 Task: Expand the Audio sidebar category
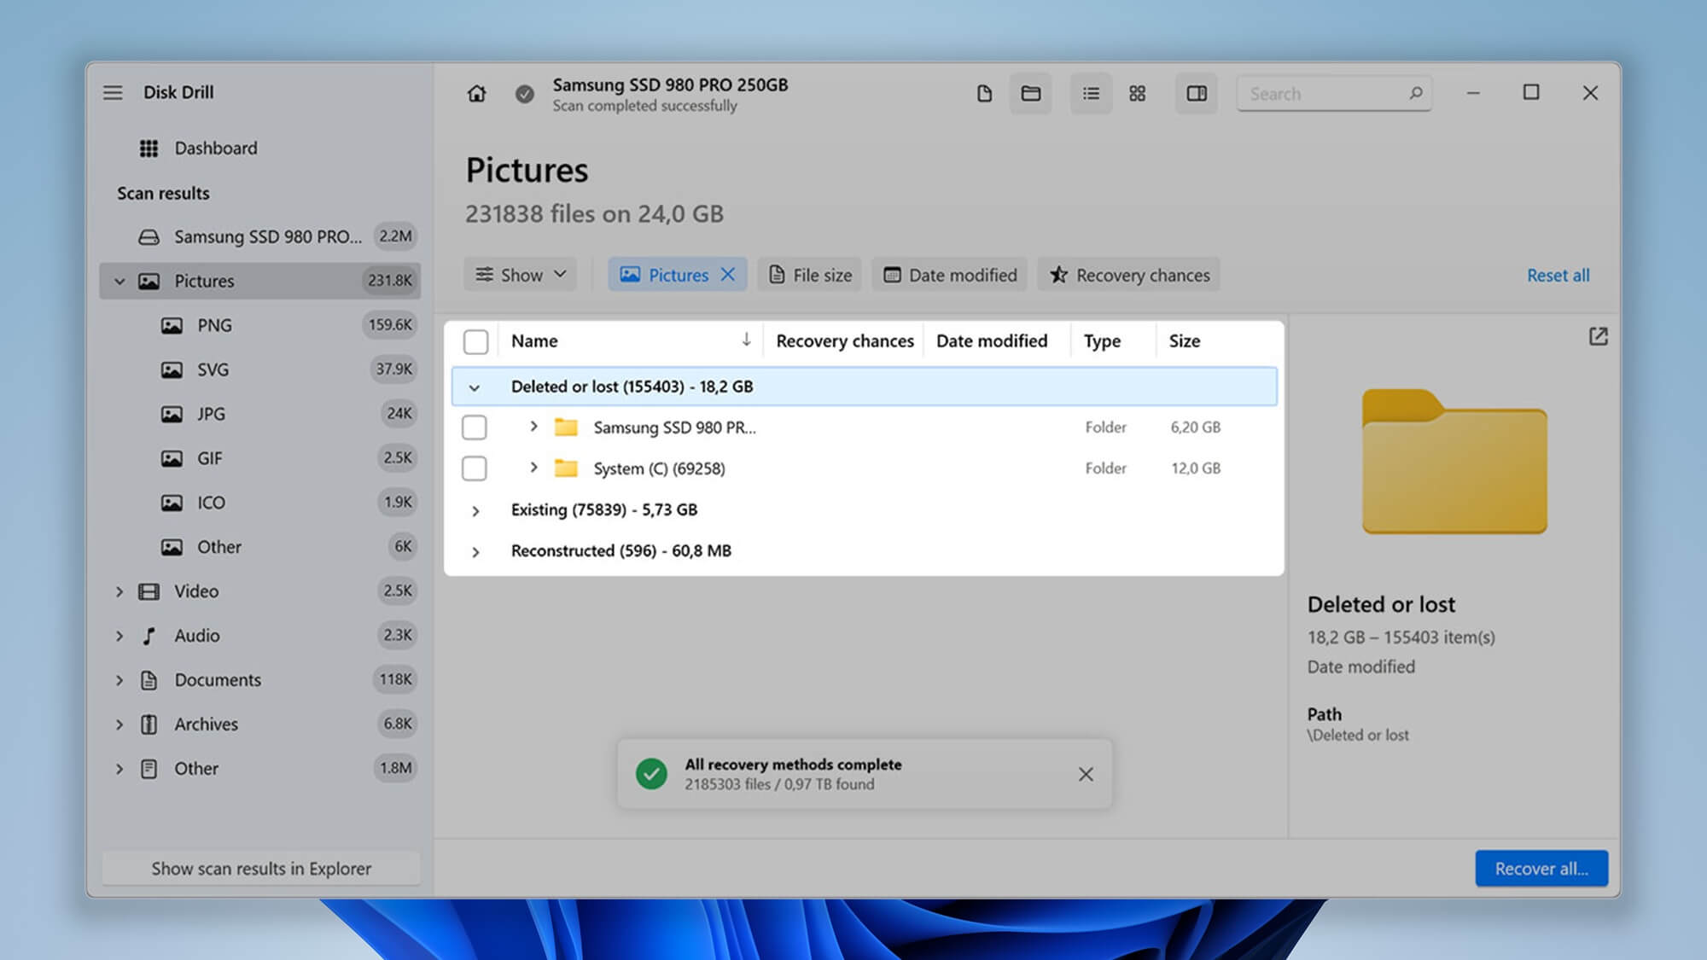click(x=119, y=636)
